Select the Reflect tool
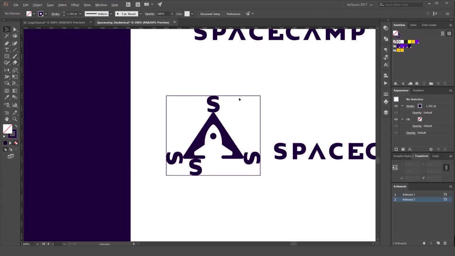This screenshot has width=455, height=256. point(7,70)
